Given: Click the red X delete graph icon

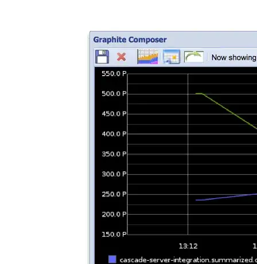Looking at the screenshot, I should (122, 57).
